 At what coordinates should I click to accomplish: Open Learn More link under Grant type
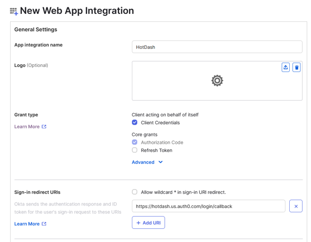coord(27,126)
